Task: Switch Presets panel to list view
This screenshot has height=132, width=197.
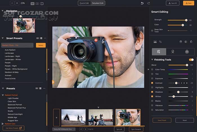Action: 40,88
